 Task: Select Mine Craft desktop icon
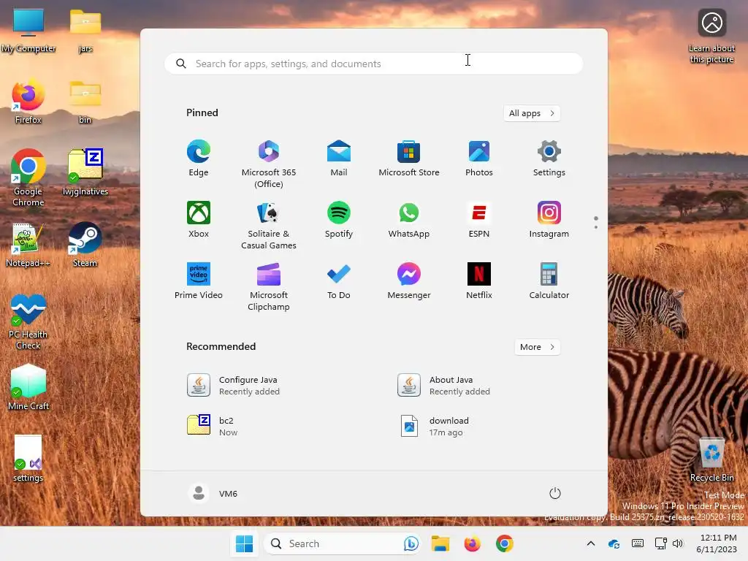tap(28, 387)
